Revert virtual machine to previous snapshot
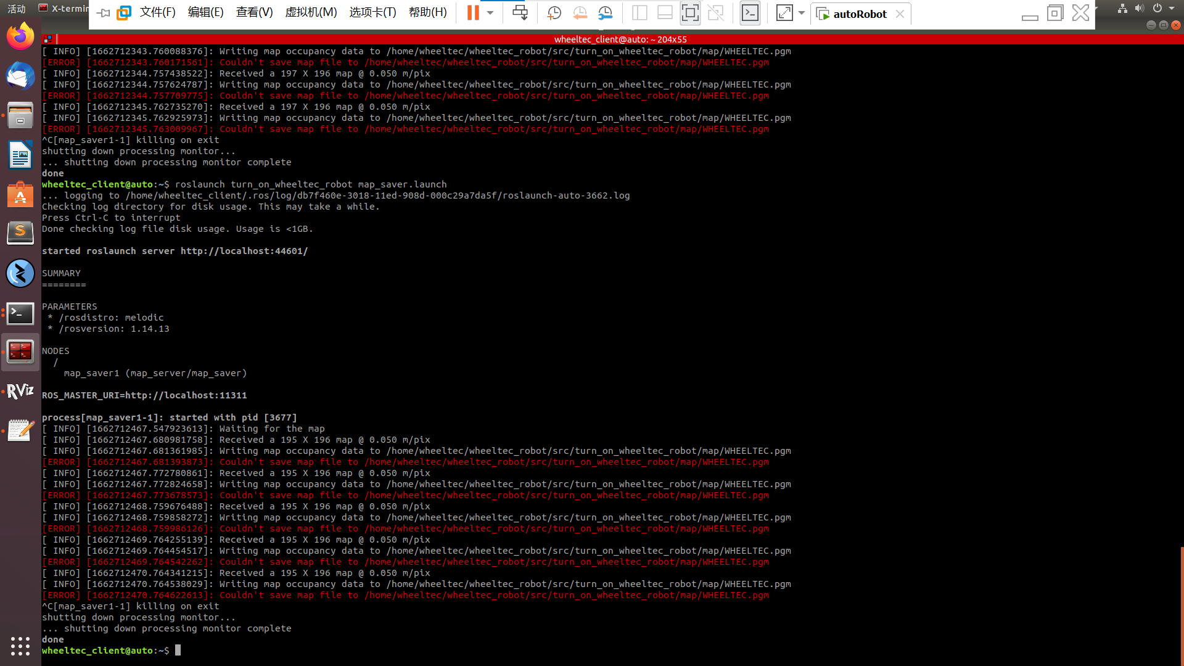This screenshot has width=1184, height=666. coord(580,13)
